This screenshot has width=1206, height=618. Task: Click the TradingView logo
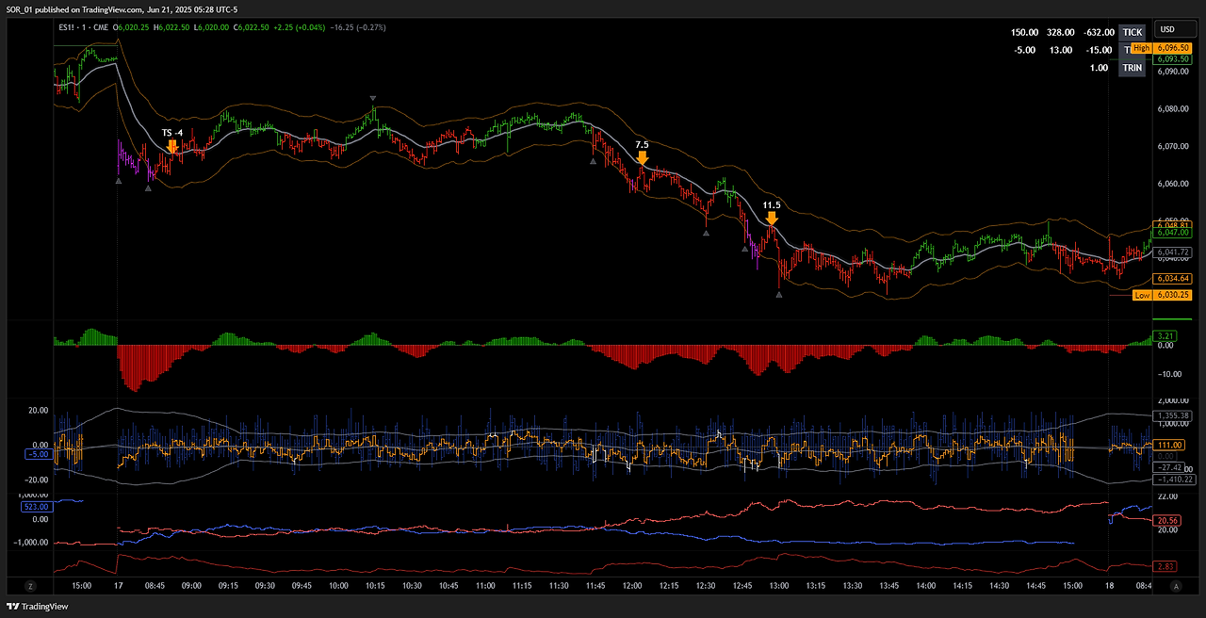39,608
